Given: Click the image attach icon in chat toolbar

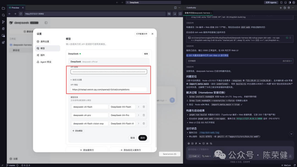Looking at the screenshot, I should [192, 144].
